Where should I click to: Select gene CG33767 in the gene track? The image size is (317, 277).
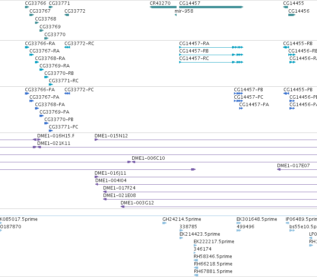click(40, 11)
